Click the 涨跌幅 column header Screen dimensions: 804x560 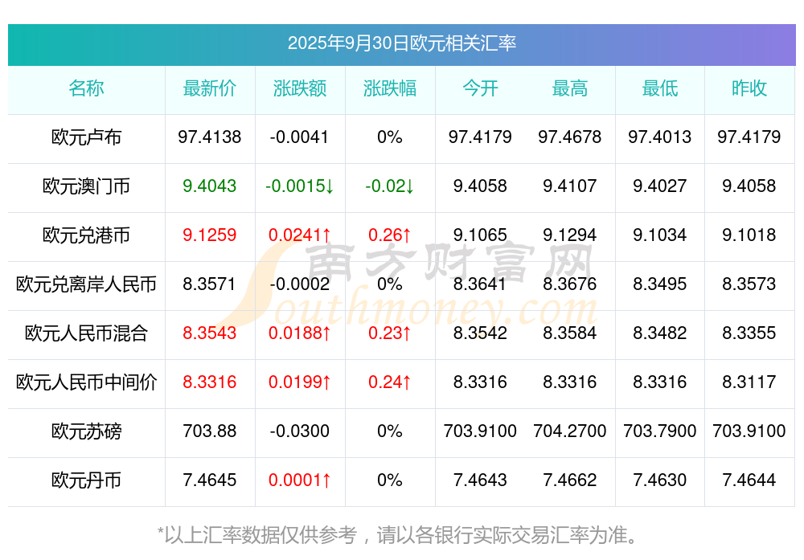390,88
